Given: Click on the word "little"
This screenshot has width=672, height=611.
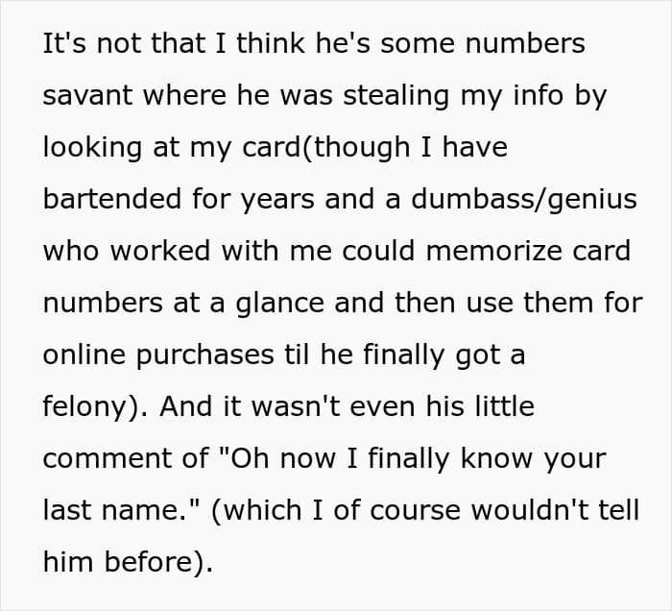Looking at the screenshot, I should (x=495, y=406).
